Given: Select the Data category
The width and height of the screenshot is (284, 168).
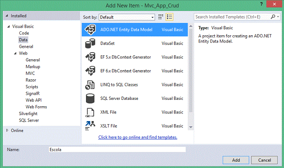Looking at the screenshot, I should [x=23, y=40].
